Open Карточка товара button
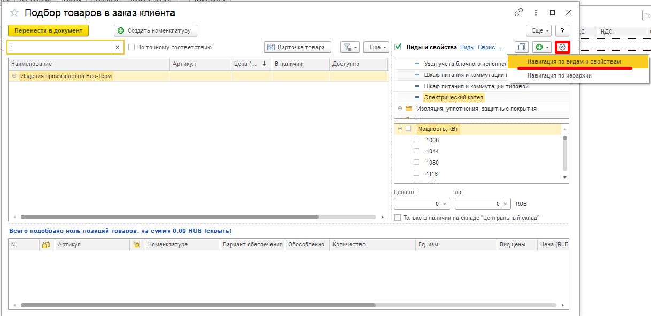This screenshot has width=651, height=316. (298, 47)
